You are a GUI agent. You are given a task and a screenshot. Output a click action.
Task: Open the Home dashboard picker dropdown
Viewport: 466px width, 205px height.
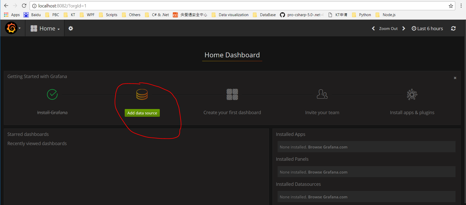45,28
